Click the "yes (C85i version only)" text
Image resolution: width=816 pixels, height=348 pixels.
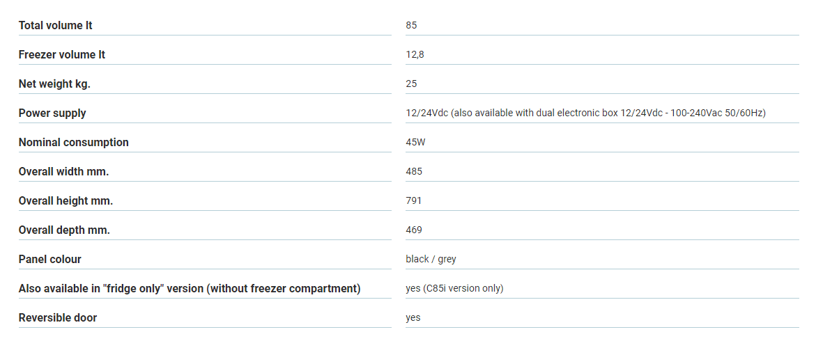point(454,289)
